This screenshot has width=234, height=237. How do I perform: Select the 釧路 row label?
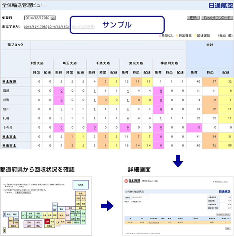6,100
